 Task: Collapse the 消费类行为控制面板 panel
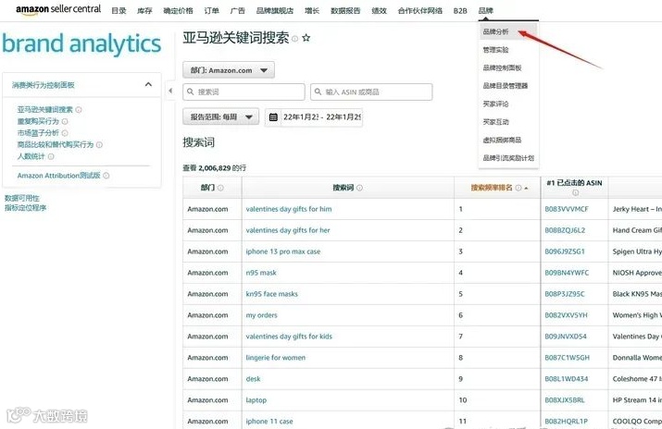point(148,85)
